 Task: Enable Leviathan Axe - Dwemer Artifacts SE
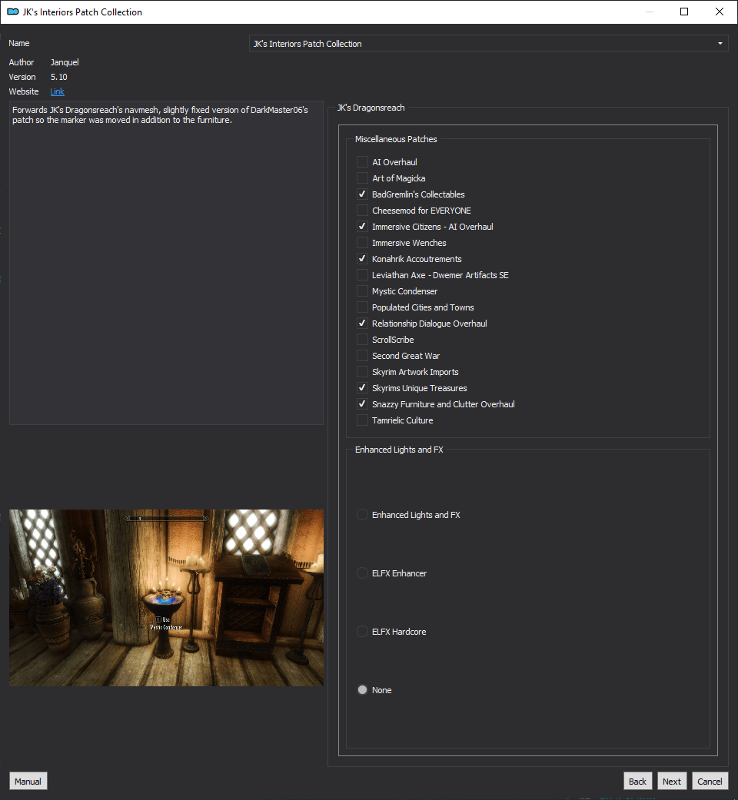coord(362,275)
